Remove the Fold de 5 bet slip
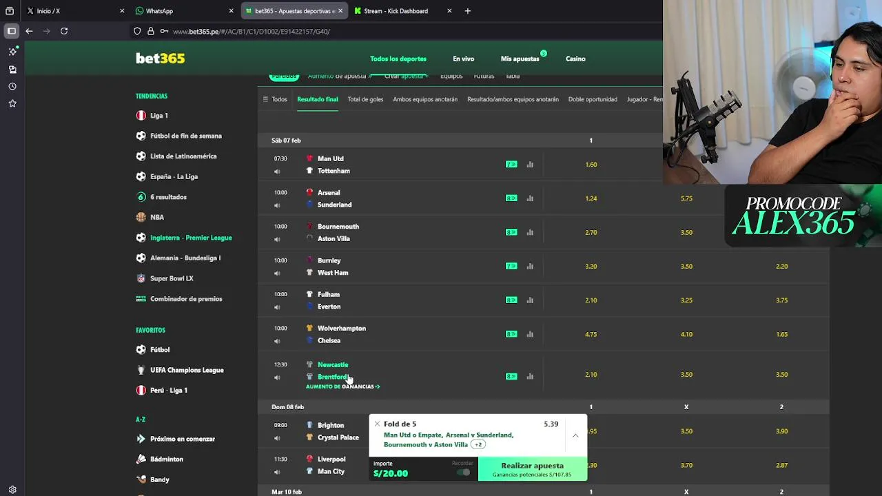This screenshot has height=496, width=882. [x=377, y=424]
